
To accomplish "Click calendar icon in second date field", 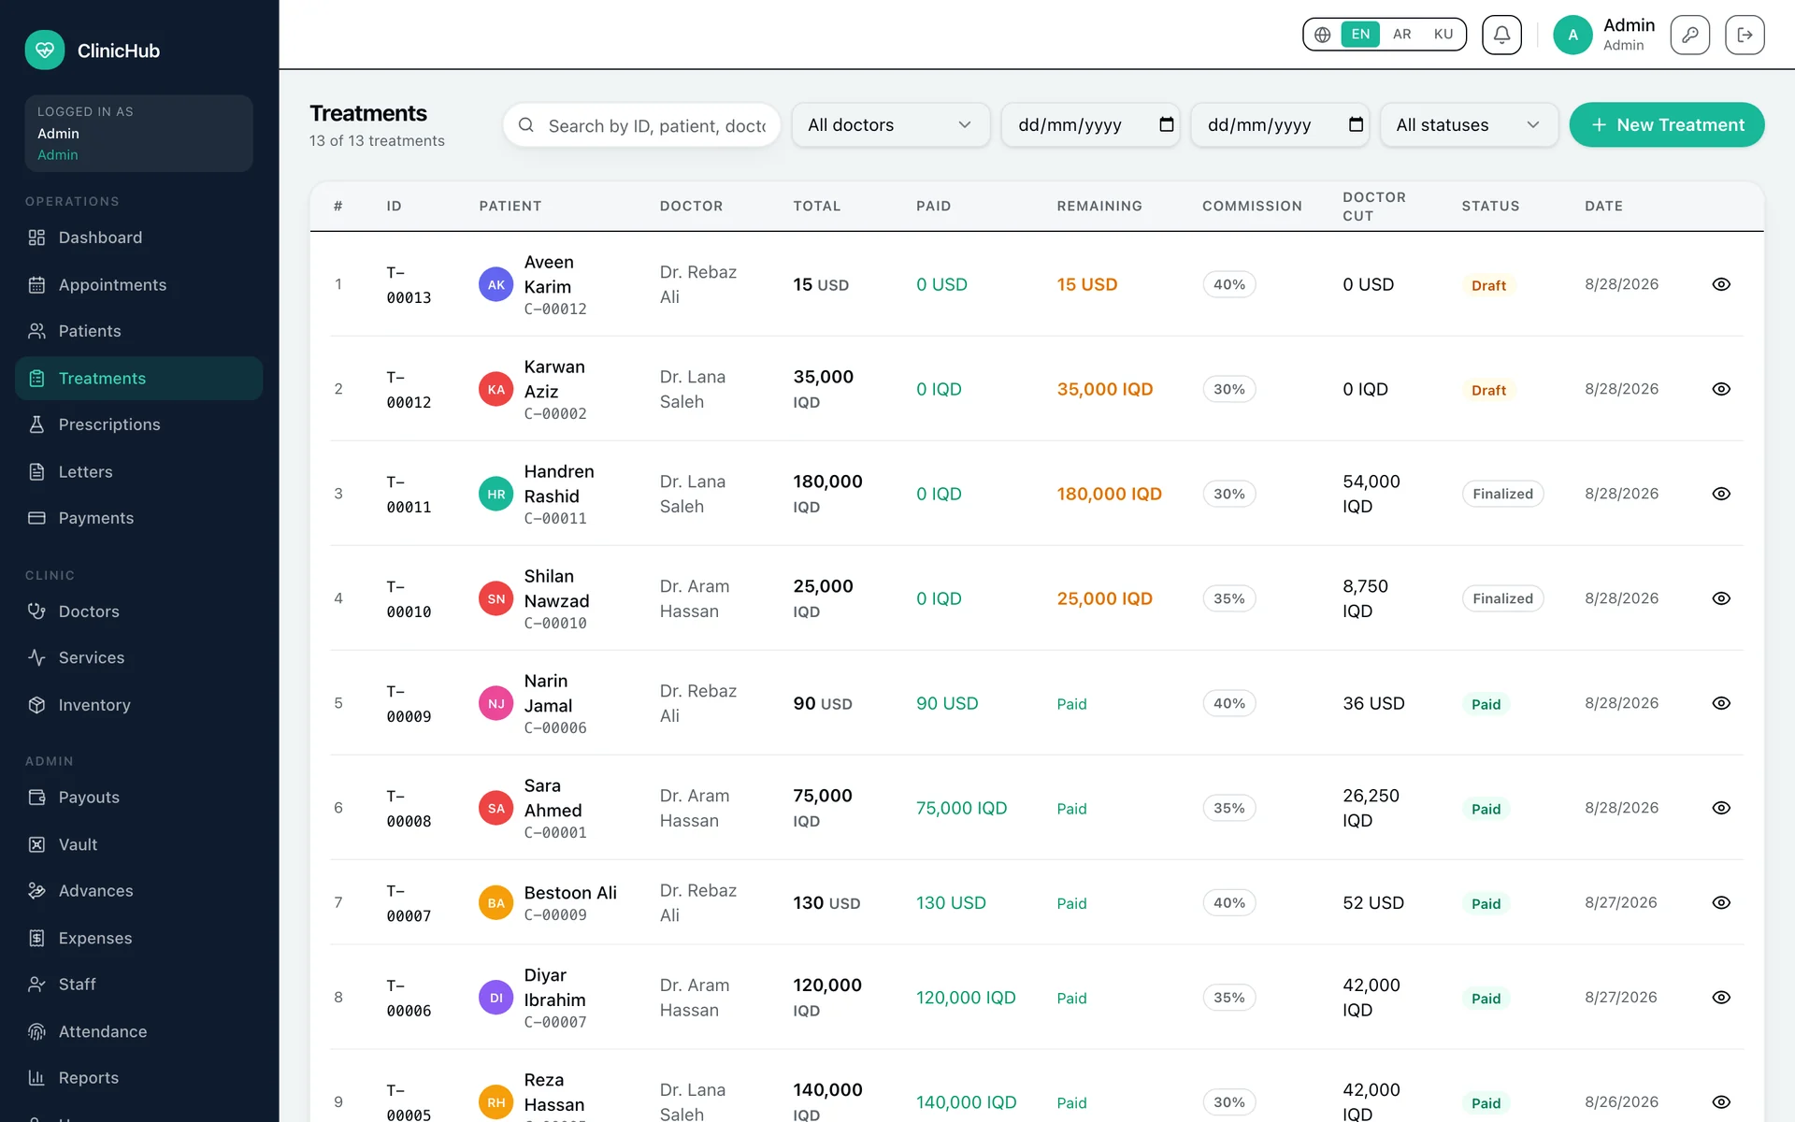I will (x=1356, y=124).
